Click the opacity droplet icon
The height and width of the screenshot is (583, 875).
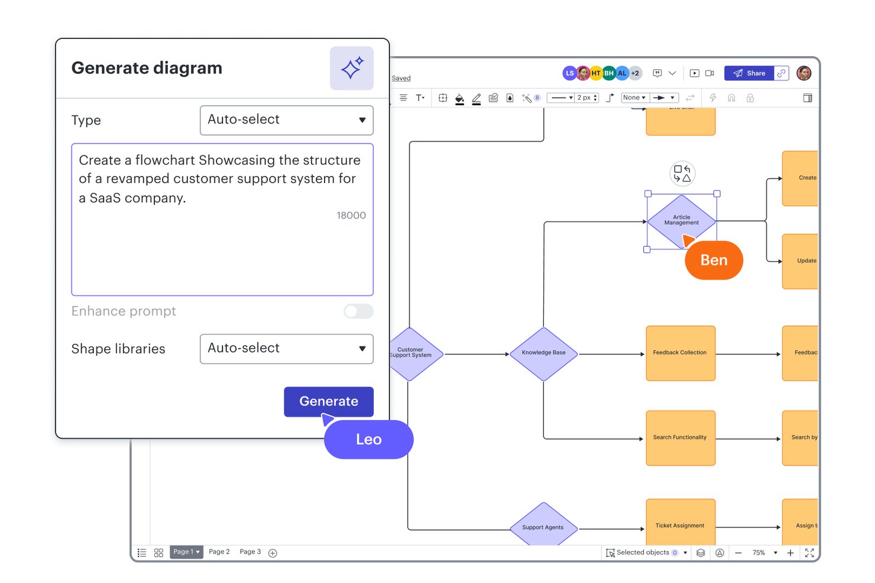click(x=510, y=98)
